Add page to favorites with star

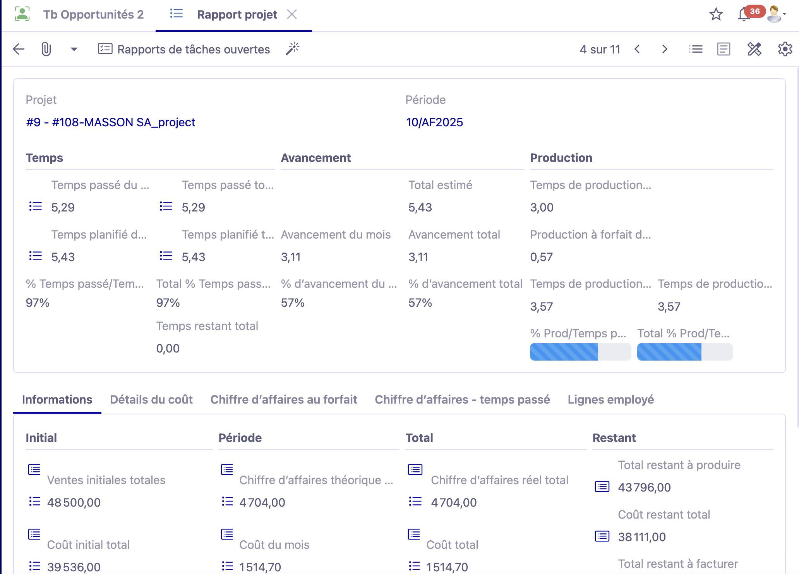point(716,14)
